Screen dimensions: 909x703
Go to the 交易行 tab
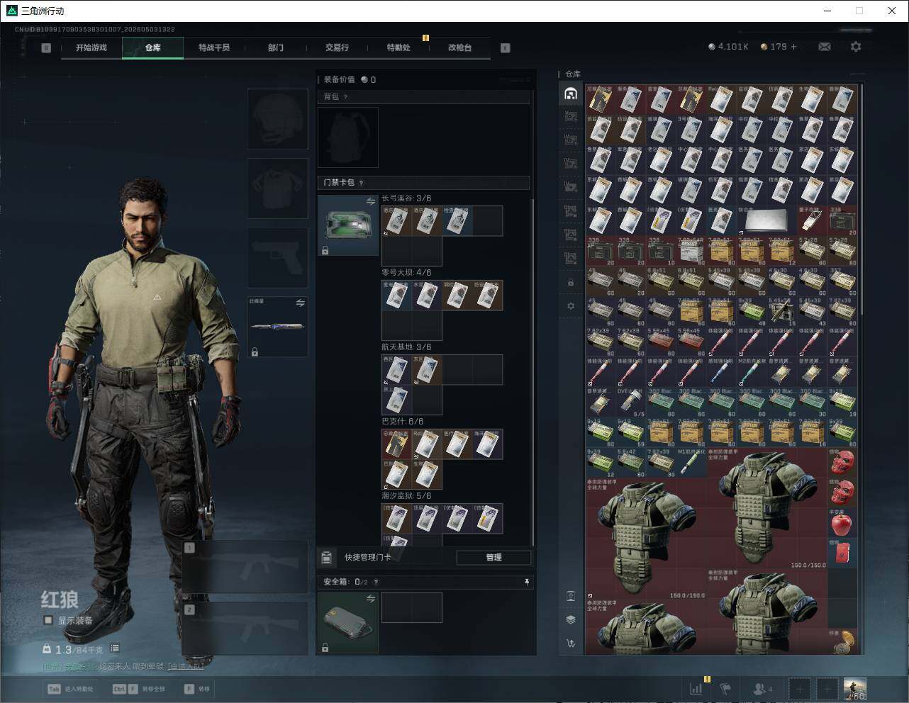337,47
